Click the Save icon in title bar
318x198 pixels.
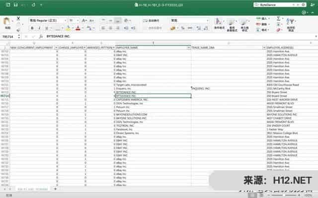pos(15,4)
